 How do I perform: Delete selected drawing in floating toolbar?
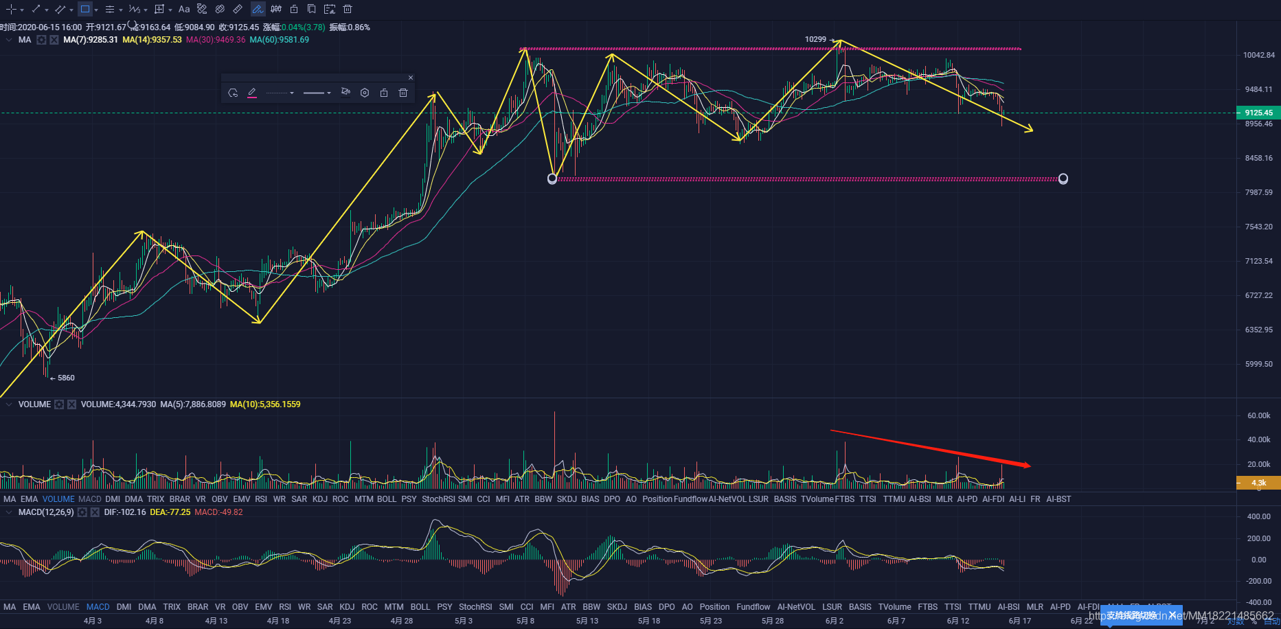[403, 93]
